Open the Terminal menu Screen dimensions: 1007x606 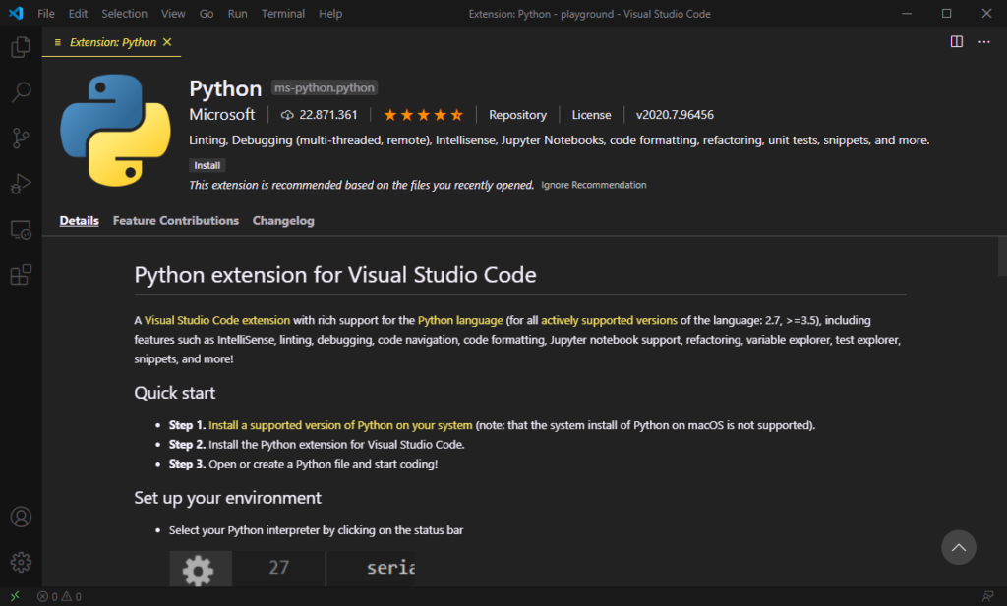(282, 13)
